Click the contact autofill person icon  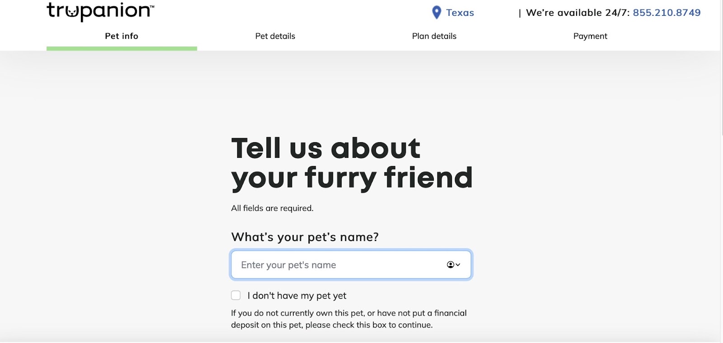pos(451,265)
